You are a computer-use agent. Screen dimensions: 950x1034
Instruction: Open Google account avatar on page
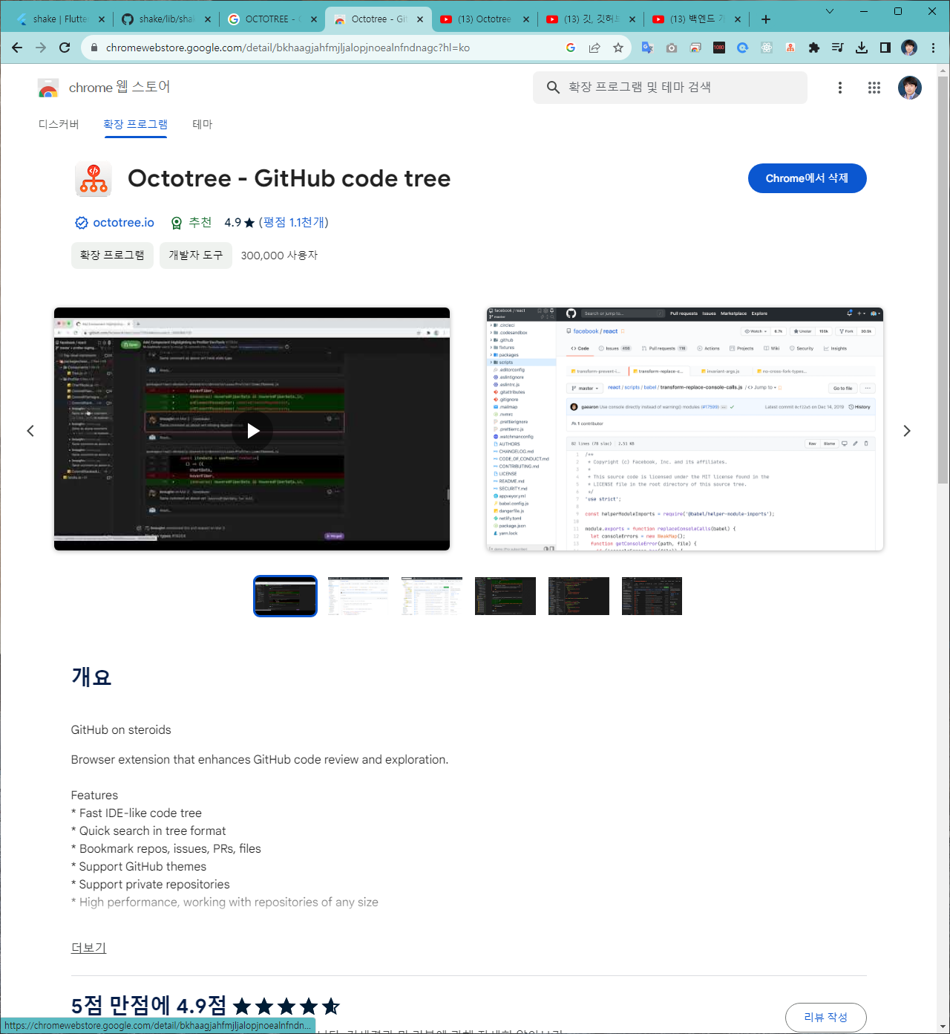[x=910, y=88]
